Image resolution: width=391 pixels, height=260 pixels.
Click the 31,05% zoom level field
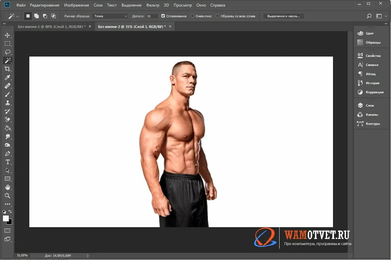[22, 255]
